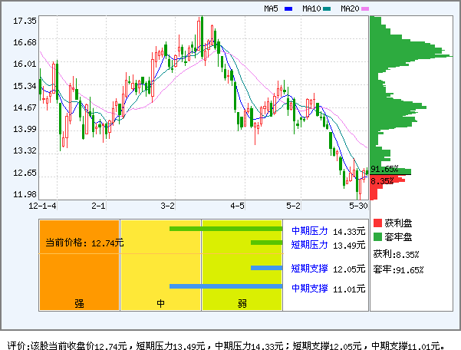This screenshot has height=350, width=461.
Task: Click the 11.98 price axis label
Action: pos(25,194)
